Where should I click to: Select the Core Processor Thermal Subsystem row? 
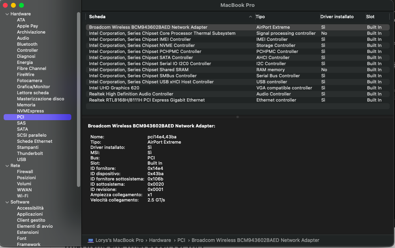pos(237,33)
